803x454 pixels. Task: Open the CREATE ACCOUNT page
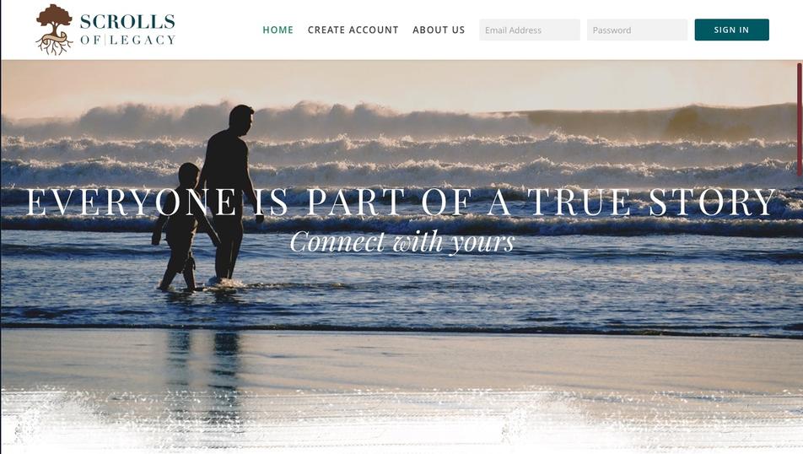[353, 30]
